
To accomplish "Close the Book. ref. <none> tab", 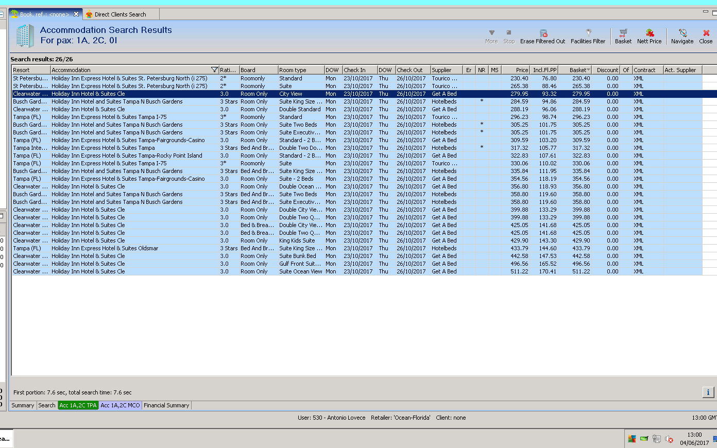I will 76,14.
